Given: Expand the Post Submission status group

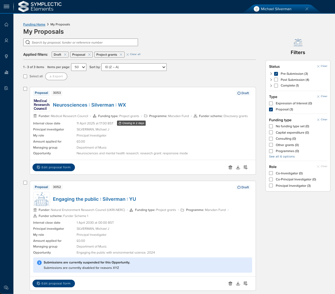Looking at the screenshot, I should pos(271,80).
